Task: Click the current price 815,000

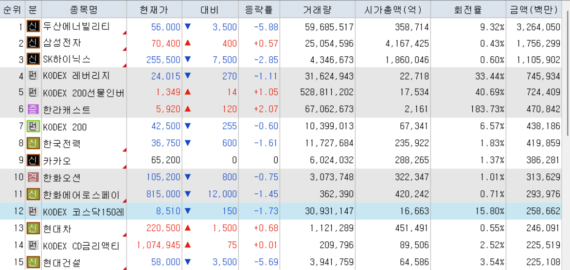Action: tap(163, 195)
